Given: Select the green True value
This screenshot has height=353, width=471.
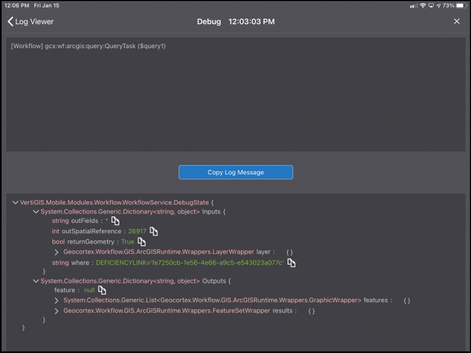Looking at the screenshot, I should 128,242.
